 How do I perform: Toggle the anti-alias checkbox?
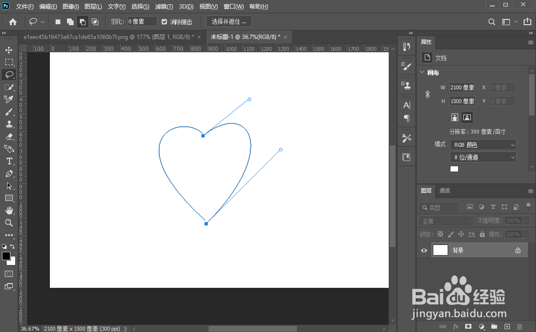tap(164, 22)
